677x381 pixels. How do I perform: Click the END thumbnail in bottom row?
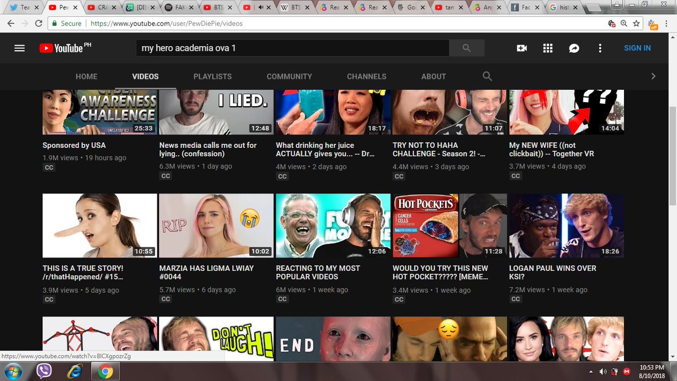[333, 338]
